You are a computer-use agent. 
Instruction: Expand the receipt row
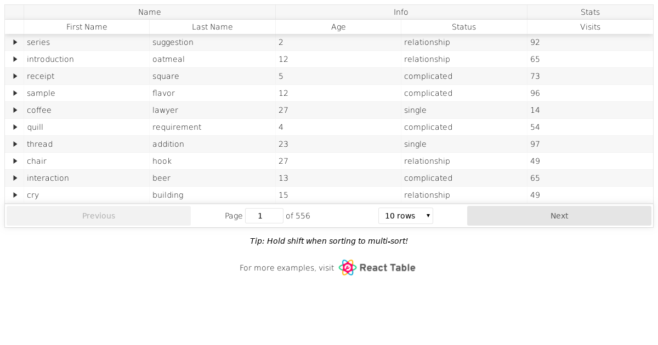[x=15, y=76]
